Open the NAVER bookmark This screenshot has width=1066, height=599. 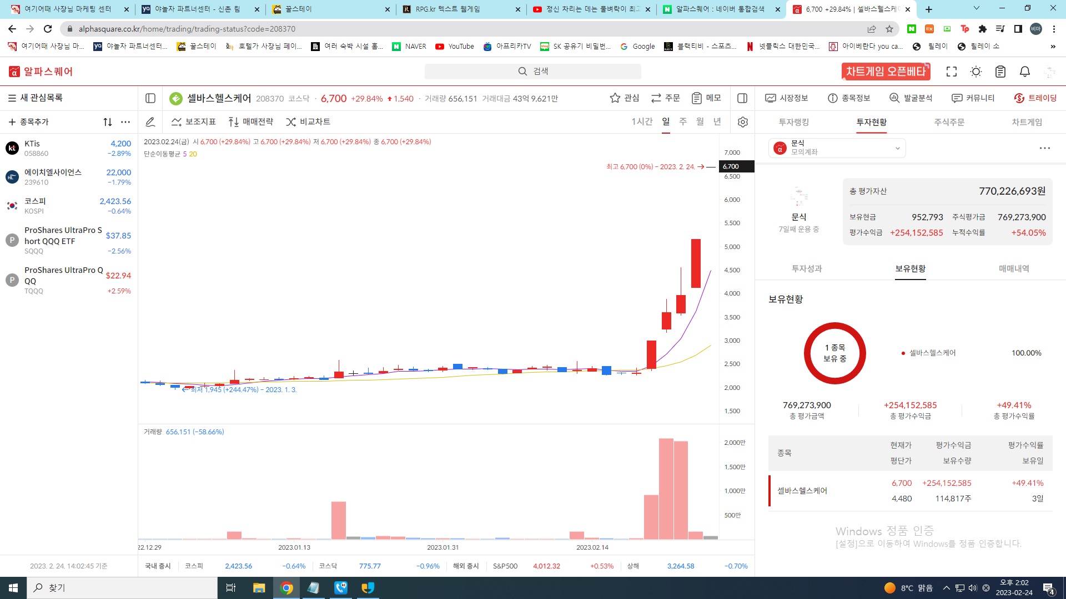tap(409, 47)
